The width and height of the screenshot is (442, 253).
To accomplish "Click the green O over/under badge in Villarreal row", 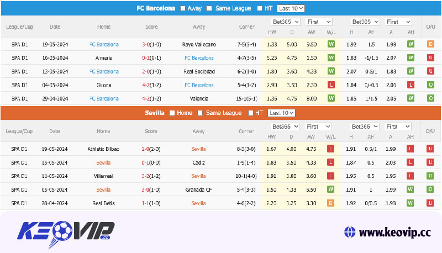I will [x=430, y=176].
